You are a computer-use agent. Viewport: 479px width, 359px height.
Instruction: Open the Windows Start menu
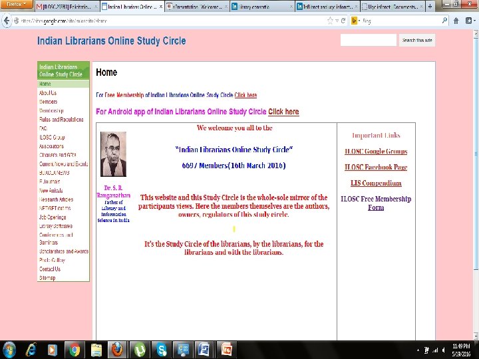pos(9,350)
